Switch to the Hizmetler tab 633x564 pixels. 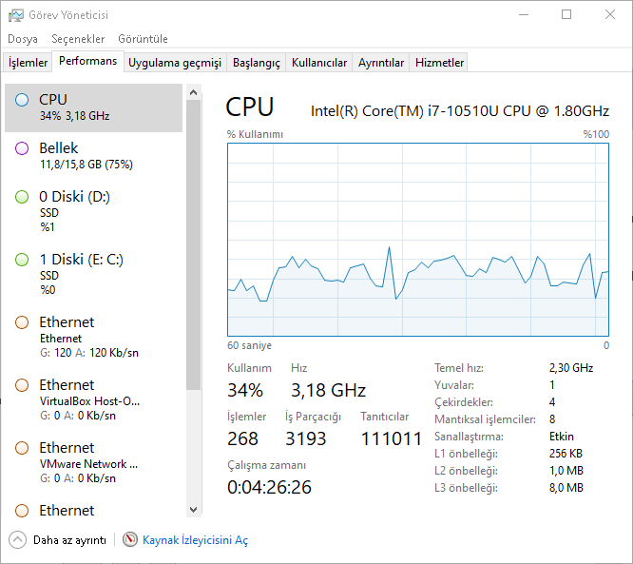[439, 63]
